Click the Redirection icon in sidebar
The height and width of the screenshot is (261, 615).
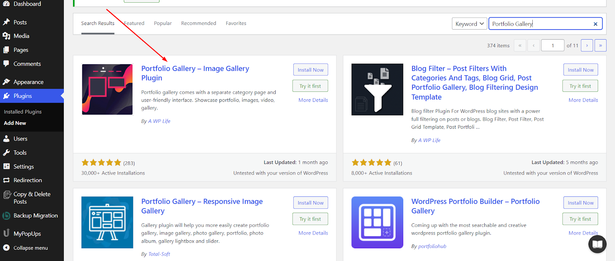pos(6,180)
